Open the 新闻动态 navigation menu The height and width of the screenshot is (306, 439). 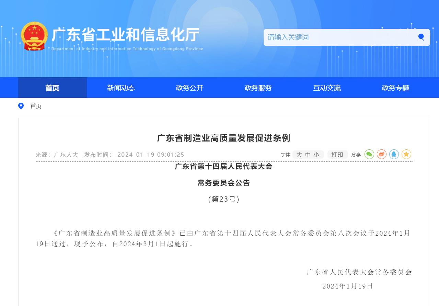(x=121, y=88)
